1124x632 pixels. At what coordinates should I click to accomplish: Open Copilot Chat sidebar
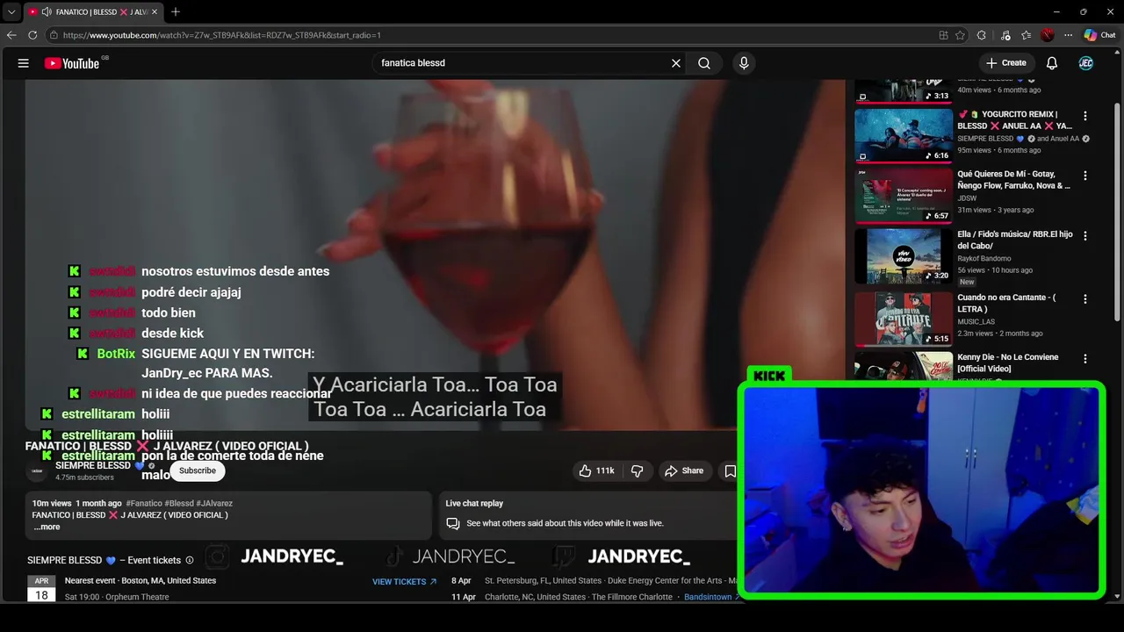tap(1099, 35)
